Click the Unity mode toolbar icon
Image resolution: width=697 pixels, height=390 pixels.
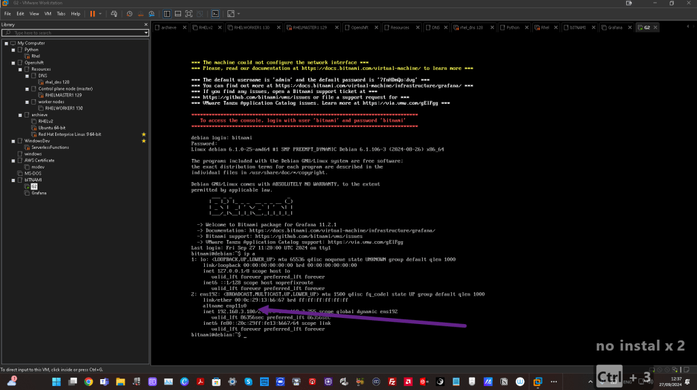(199, 14)
